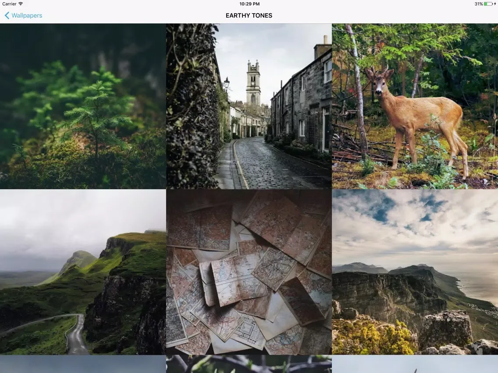
Task: Tap the 10:29 PM clock
Action: point(249,4)
